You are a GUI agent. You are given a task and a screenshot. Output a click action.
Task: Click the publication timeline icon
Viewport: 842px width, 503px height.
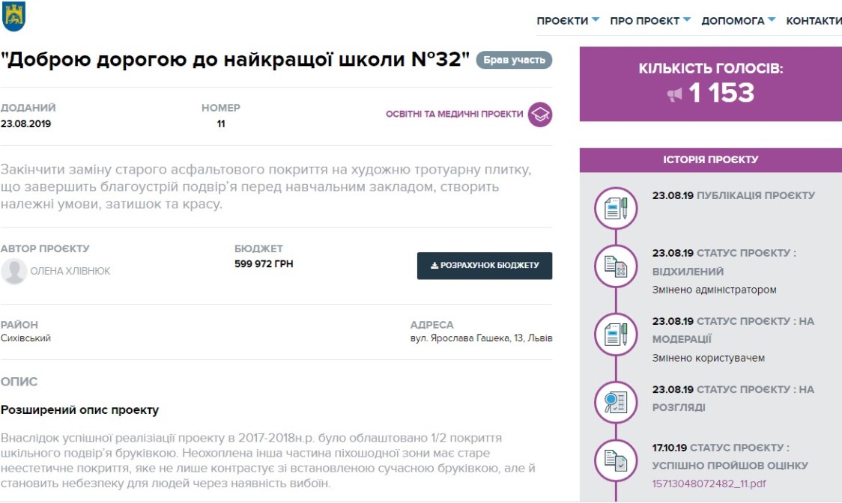(616, 207)
